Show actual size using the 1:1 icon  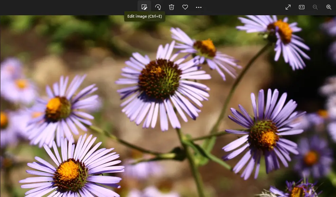point(302,7)
